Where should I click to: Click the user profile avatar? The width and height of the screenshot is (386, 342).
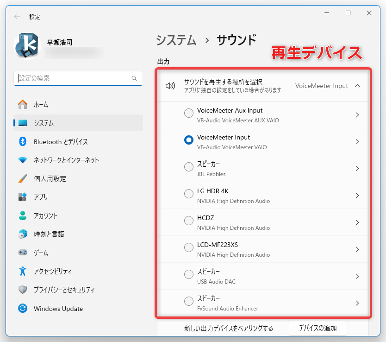click(x=27, y=46)
